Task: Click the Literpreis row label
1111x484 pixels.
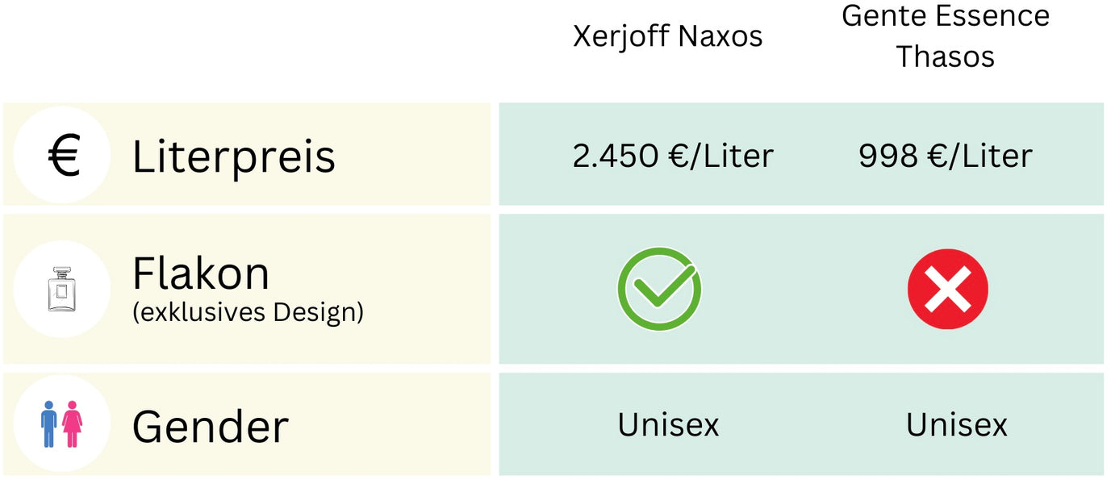Action: 234,156
